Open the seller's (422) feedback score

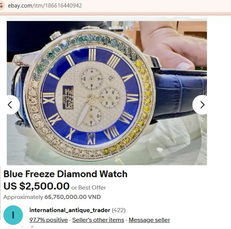point(118,210)
